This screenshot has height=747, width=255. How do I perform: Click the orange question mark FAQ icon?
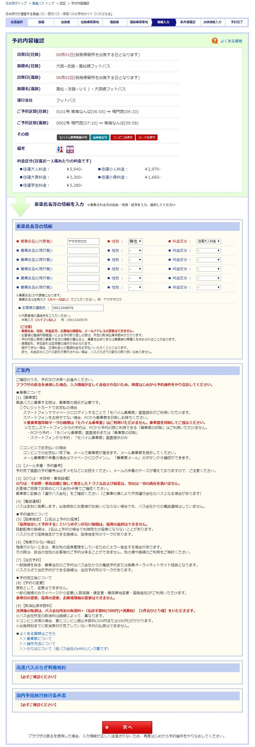215,41
